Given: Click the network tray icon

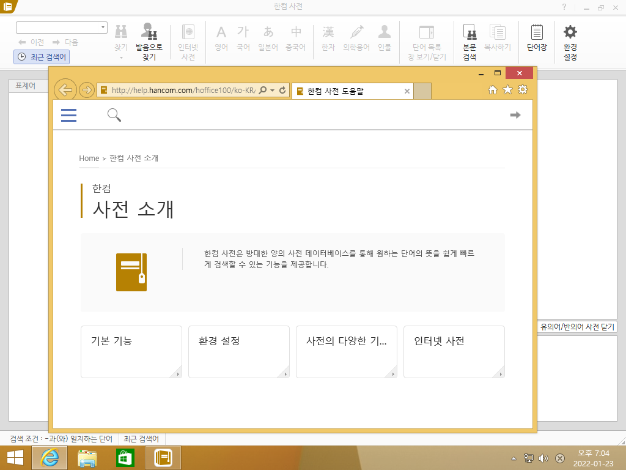Looking at the screenshot, I should (529, 458).
